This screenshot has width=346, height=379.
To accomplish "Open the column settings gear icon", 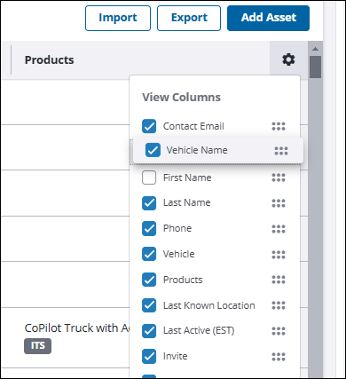I will [x=288, y=59].
